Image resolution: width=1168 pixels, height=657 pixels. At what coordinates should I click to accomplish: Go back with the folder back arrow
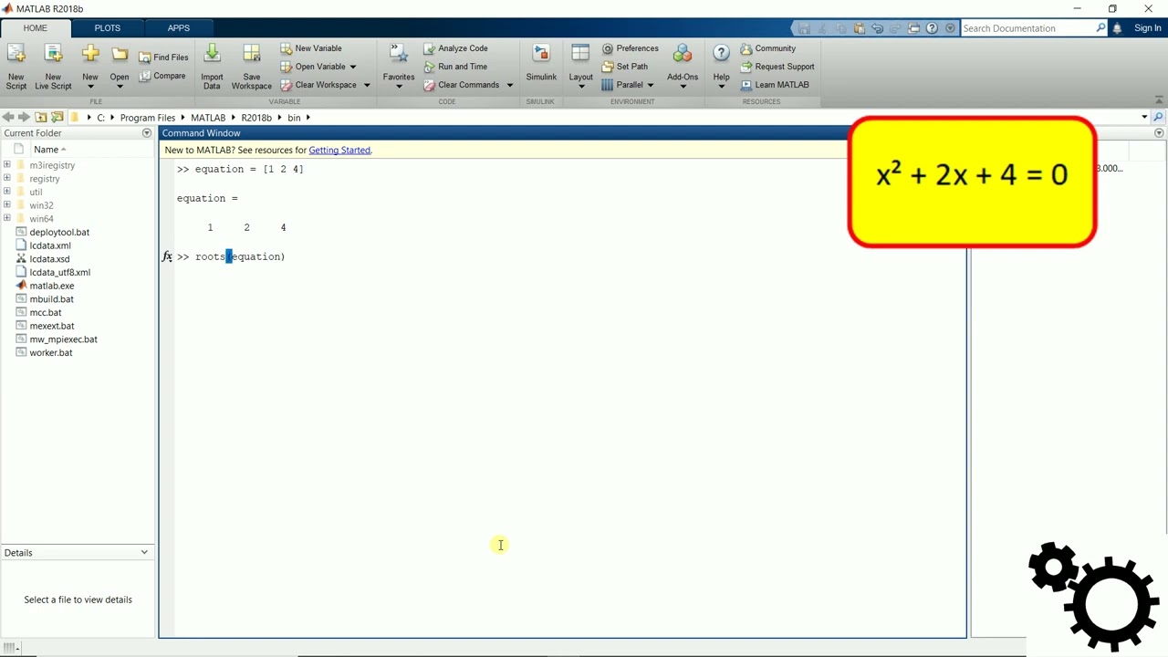8,117
